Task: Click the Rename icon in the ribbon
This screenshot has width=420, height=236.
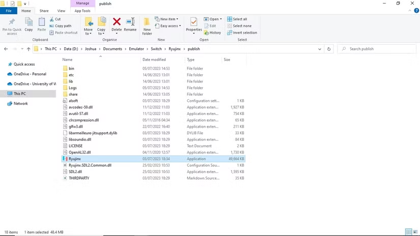Action: pos(130,22)
